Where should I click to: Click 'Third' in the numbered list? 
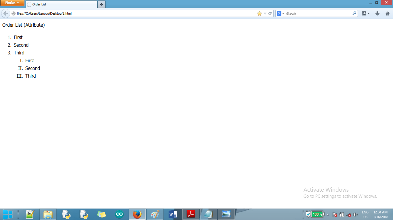[19, 53]
